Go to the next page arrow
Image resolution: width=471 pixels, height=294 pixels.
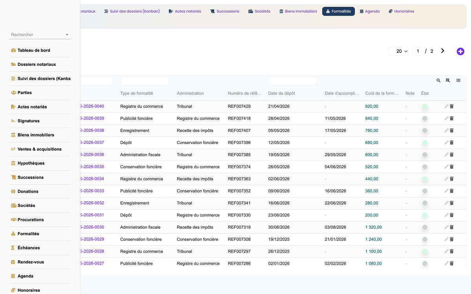(443, 51)
